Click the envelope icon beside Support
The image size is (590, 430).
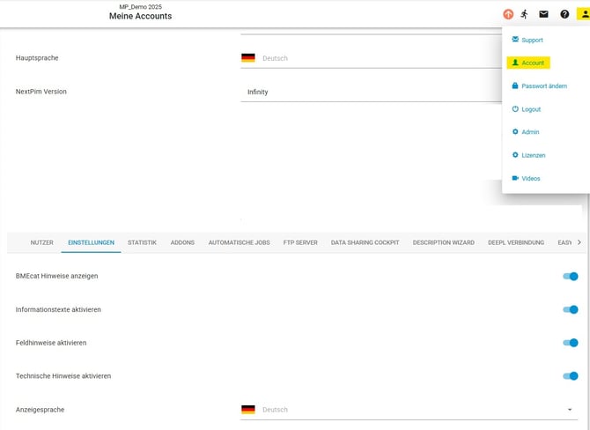515,40
